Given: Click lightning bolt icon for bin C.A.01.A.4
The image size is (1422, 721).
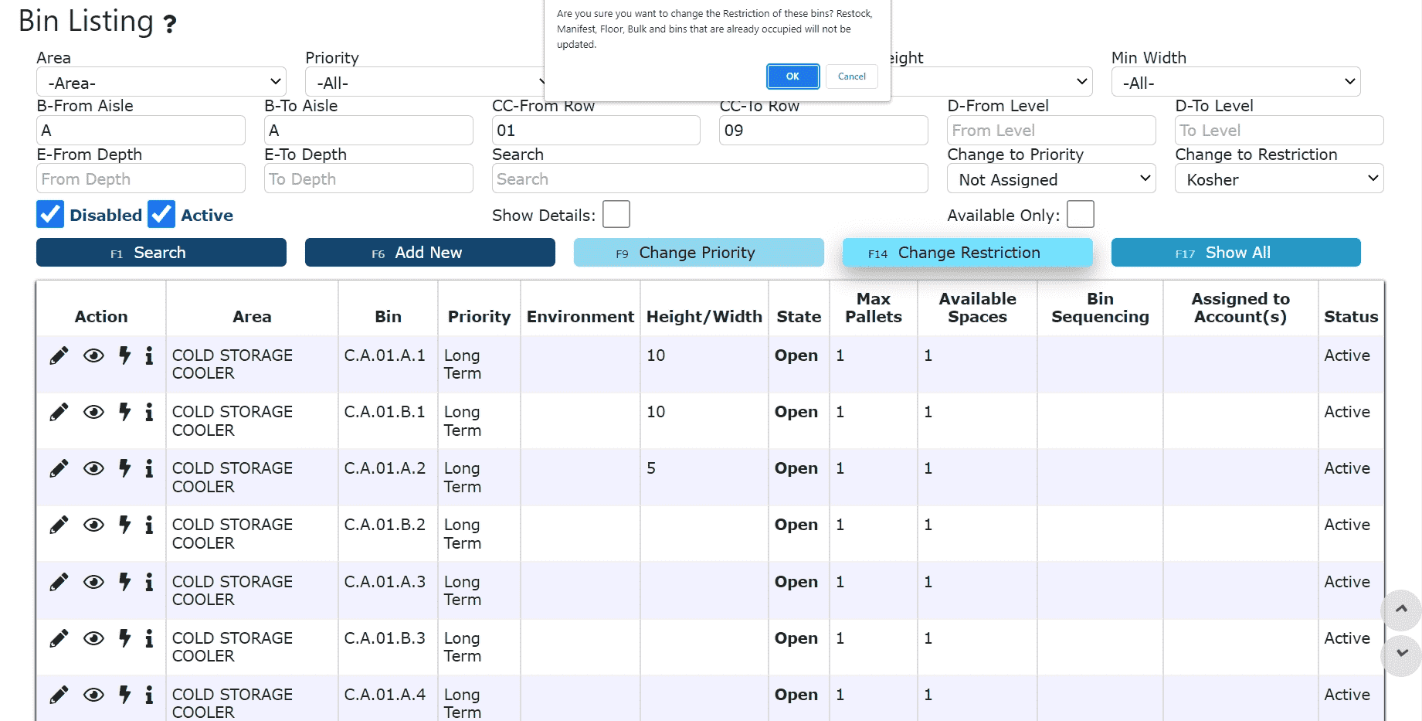Looking at the screenshot, I should 124,695.
